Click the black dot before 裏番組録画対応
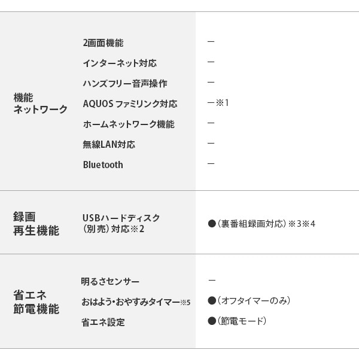This screenshot has height=359, width=359. pyautogui.click(x=211, y=224)
